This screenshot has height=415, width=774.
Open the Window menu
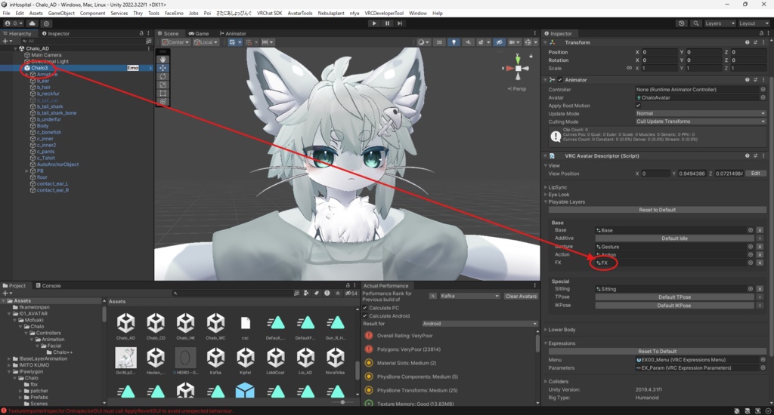[417, 14]
